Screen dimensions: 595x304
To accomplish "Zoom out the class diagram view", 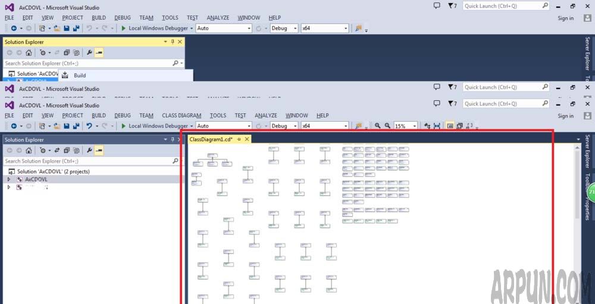I will (387, 126).
